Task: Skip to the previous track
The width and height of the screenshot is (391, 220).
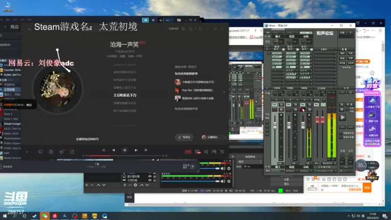Action: click(x=114, y=150)
